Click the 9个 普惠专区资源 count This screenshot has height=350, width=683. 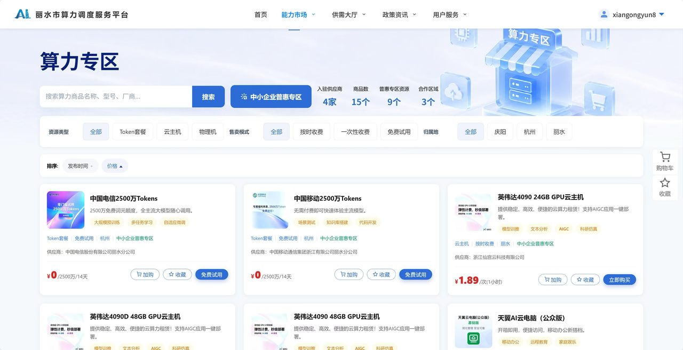(394, 102)
